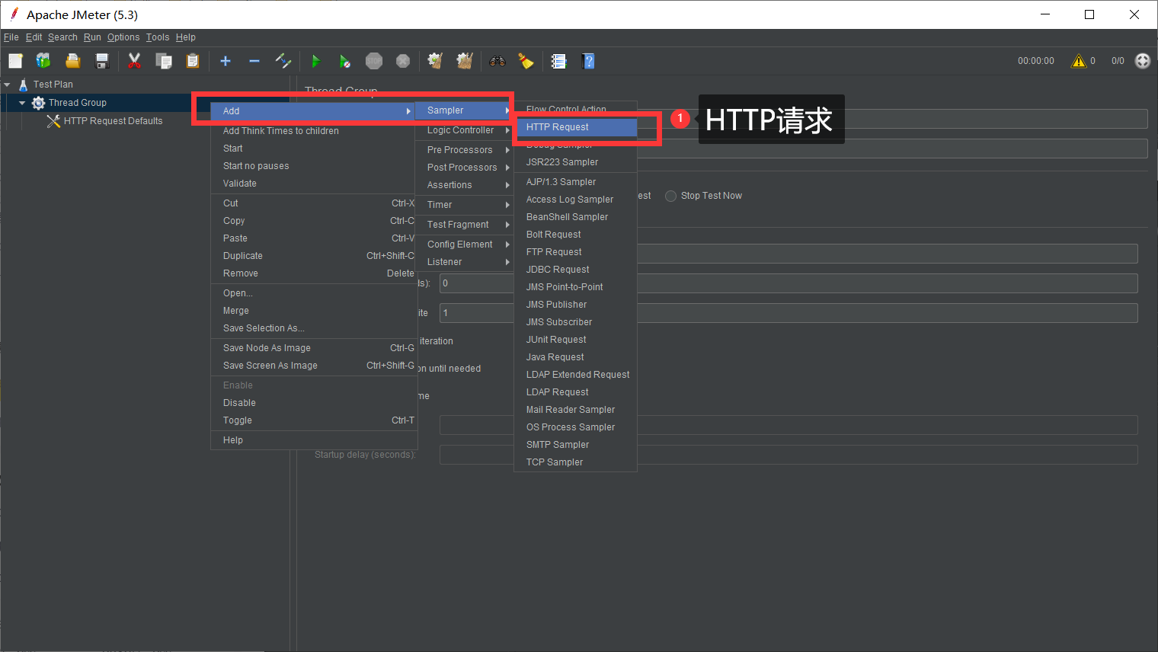Viewport: 1158px width, 652px height.
Task: Choose JDBC Request sampler
Action: point(576,270)
